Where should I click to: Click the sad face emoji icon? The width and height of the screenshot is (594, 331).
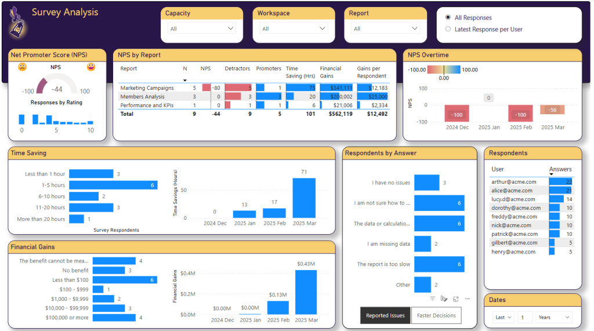pos(22,67)
